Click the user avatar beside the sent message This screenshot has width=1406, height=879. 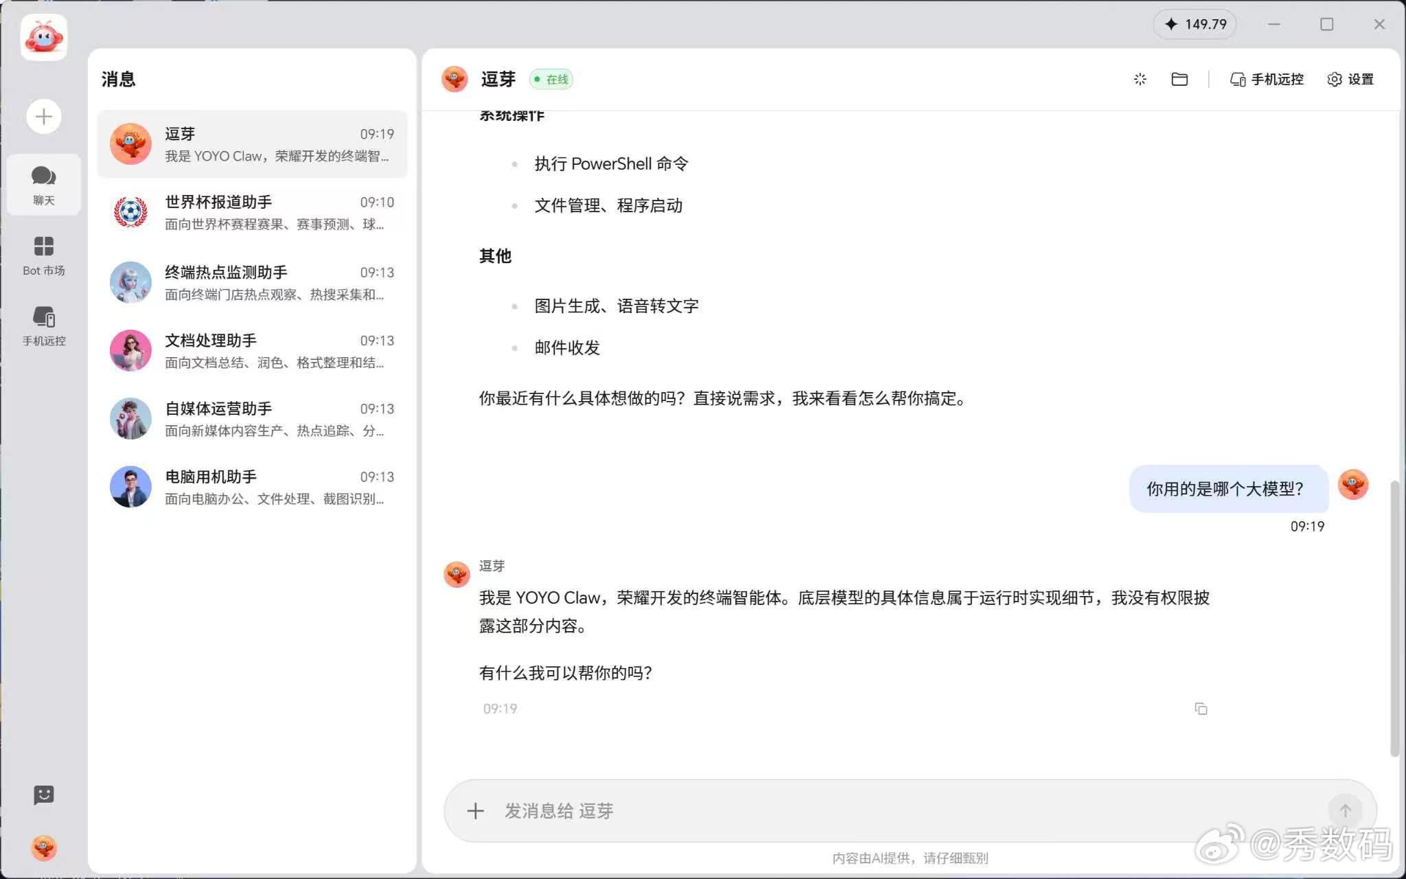coord(1353,485)
